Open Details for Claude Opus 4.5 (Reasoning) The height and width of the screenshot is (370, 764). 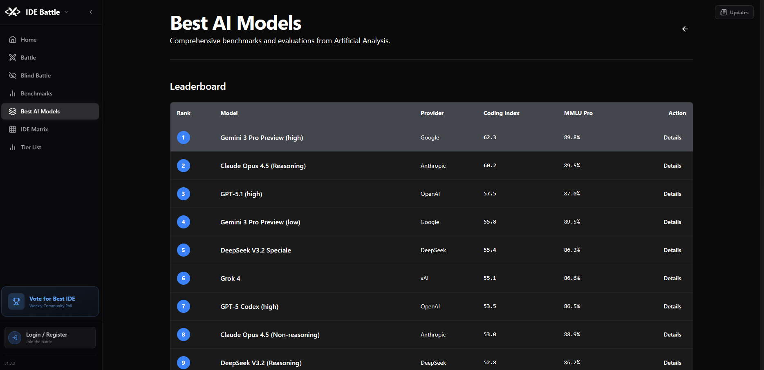tap(672, 166)
